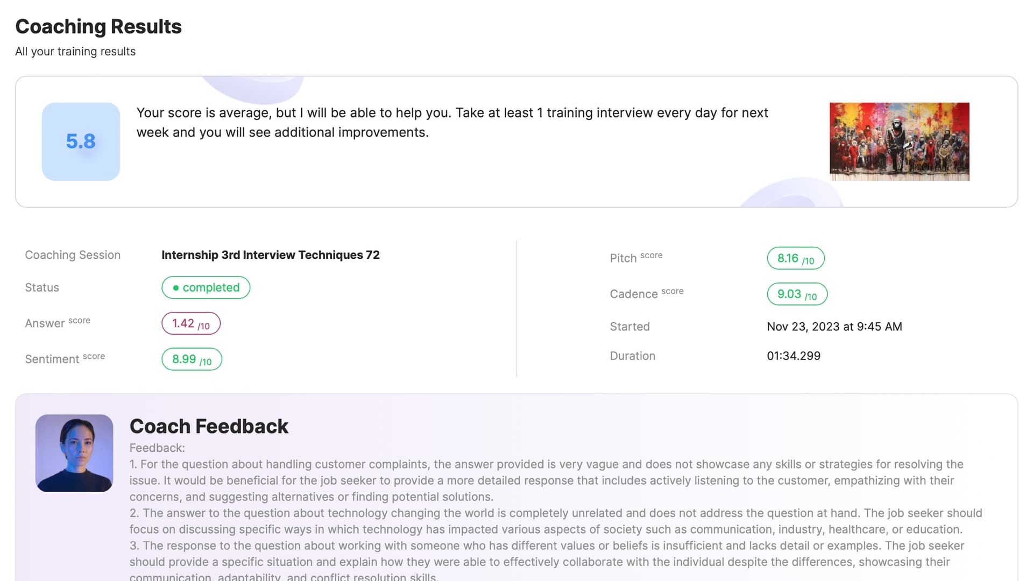Select the Answer score 1.42 badge
Image resolution: width=1033 pixels, height=581 pixels.
pos(191,323)
